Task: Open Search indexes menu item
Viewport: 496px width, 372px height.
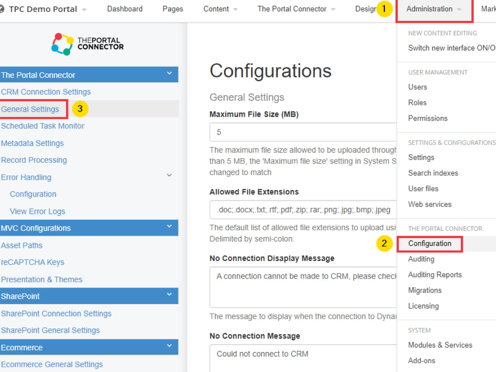Action: click(x=433, y=173)
